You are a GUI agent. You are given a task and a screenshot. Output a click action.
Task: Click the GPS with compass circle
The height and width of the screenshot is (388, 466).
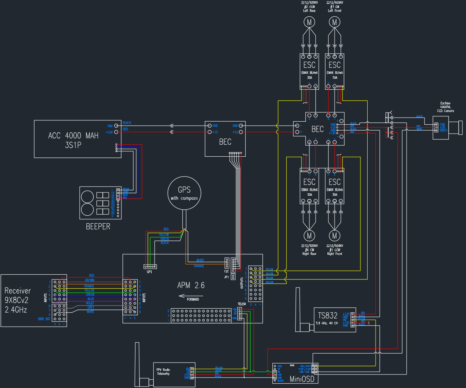click(184, 193)
